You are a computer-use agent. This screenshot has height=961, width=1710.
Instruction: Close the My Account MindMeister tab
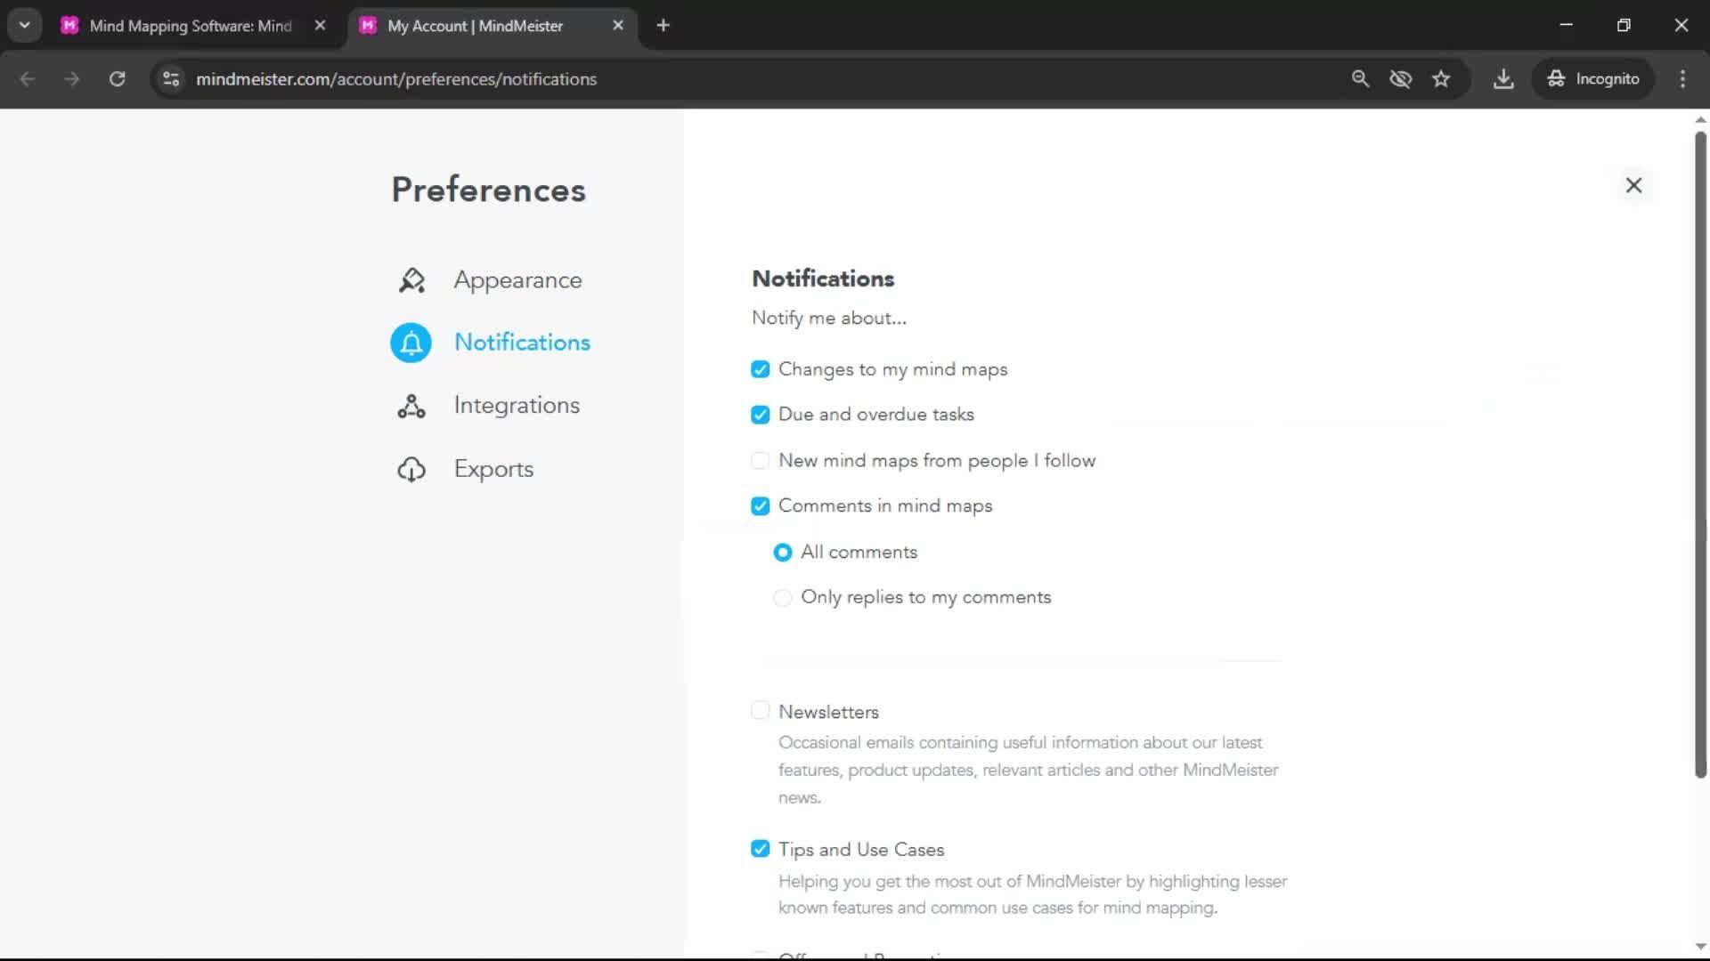(x=618, y=26)
